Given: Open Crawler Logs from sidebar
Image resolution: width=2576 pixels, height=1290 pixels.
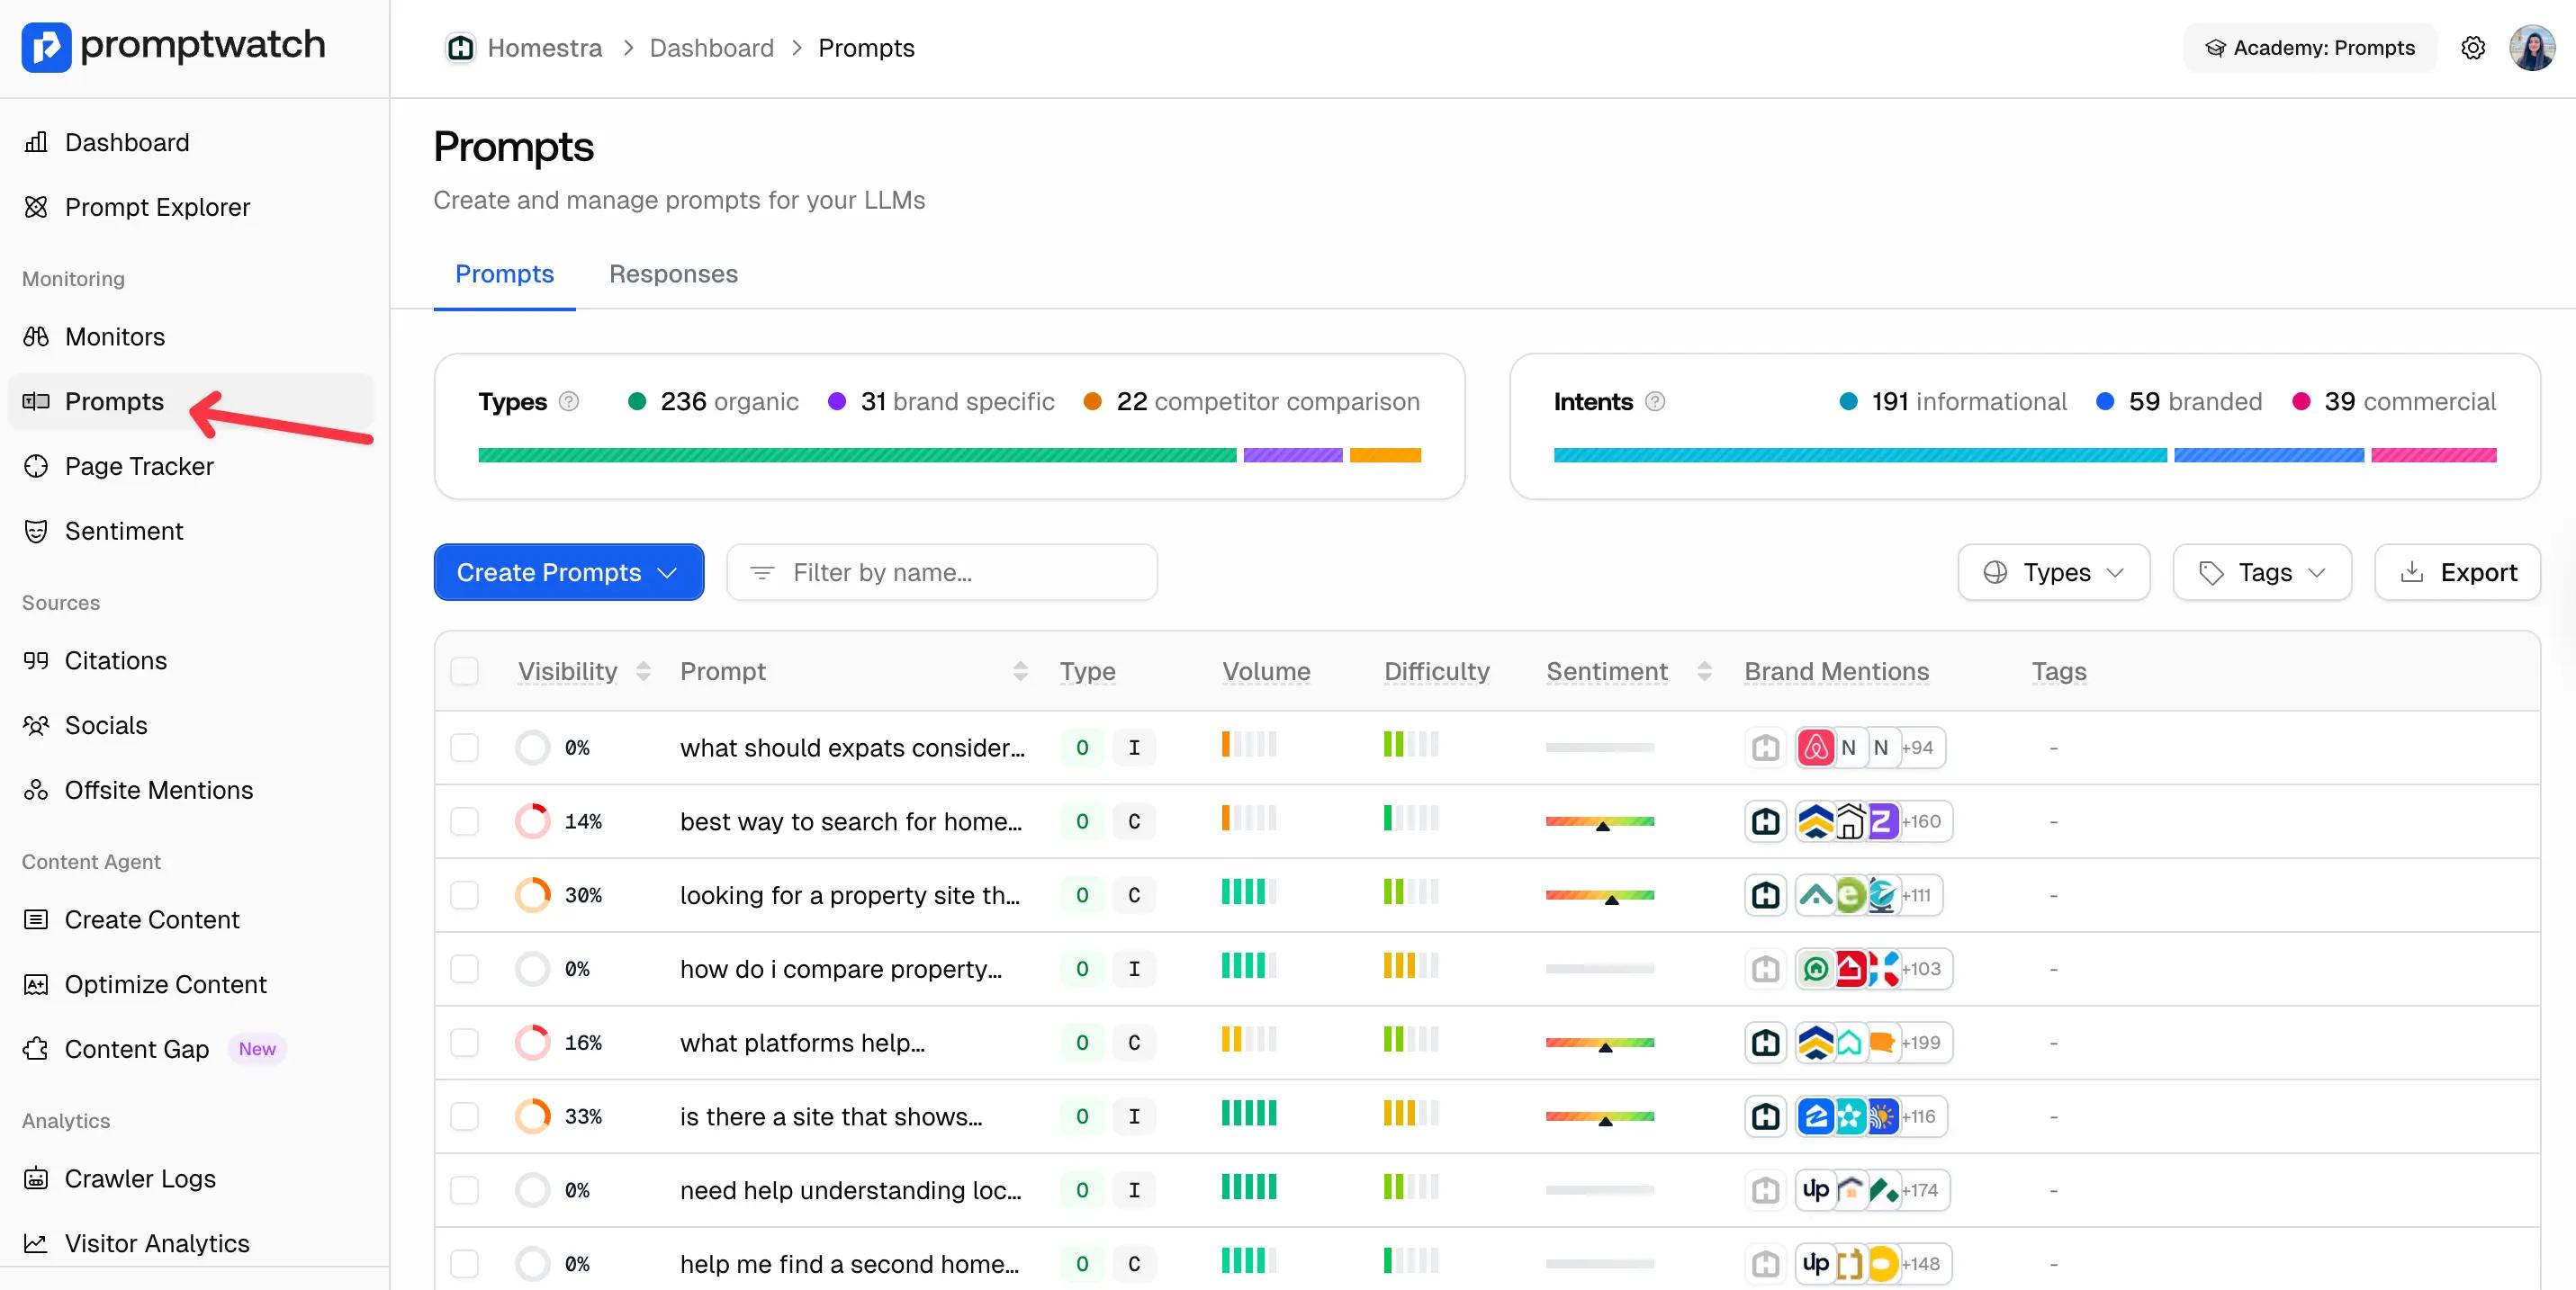Looking at the screenshot, I should [x=140, y=1179].
